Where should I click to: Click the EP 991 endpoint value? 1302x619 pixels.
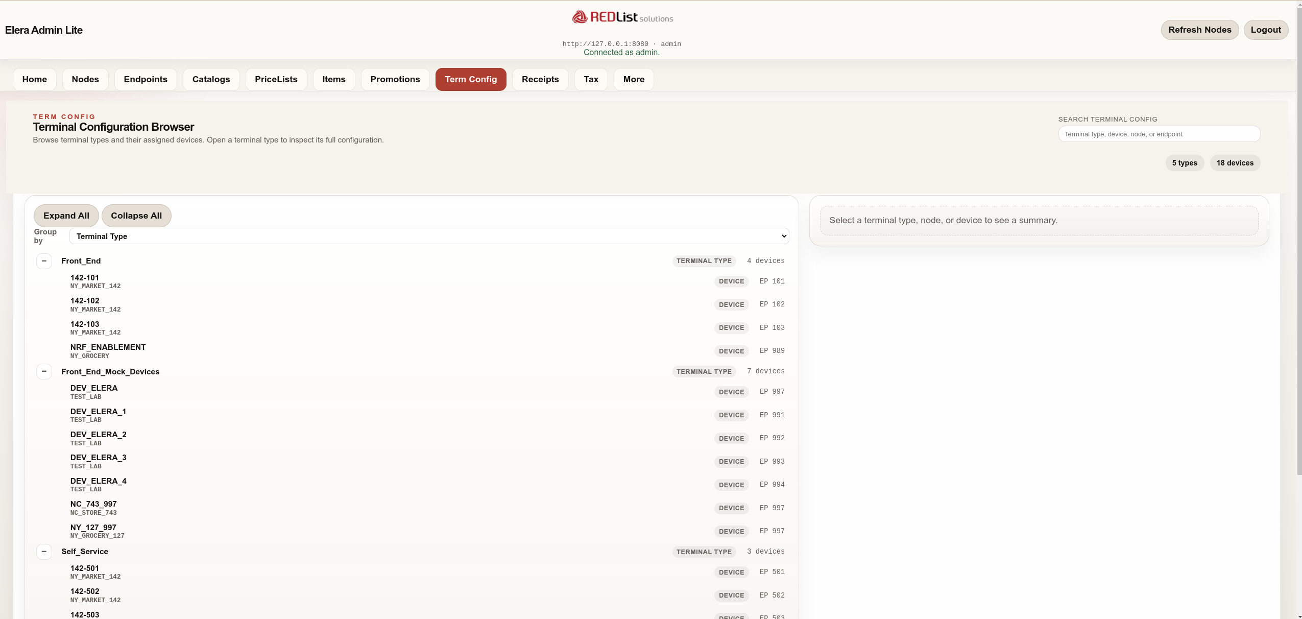(x=772, y=415)
